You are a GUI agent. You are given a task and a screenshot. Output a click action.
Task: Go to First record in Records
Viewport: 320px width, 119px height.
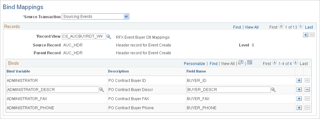(x=273, y=27)
